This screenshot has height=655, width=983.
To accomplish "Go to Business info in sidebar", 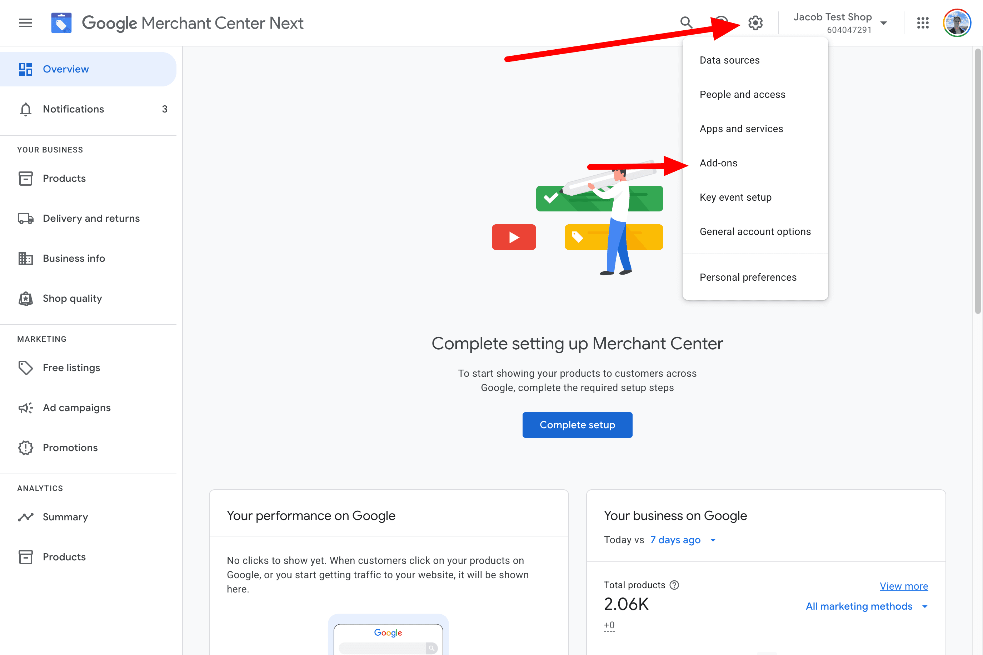I will click(74, 259).
